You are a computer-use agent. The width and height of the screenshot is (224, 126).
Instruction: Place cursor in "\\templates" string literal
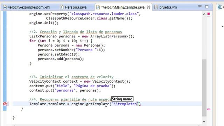click(x=125, y=104)
